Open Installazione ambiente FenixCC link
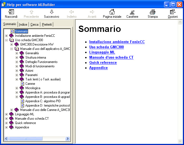This screenshot has height=145, width=184. 117,42
